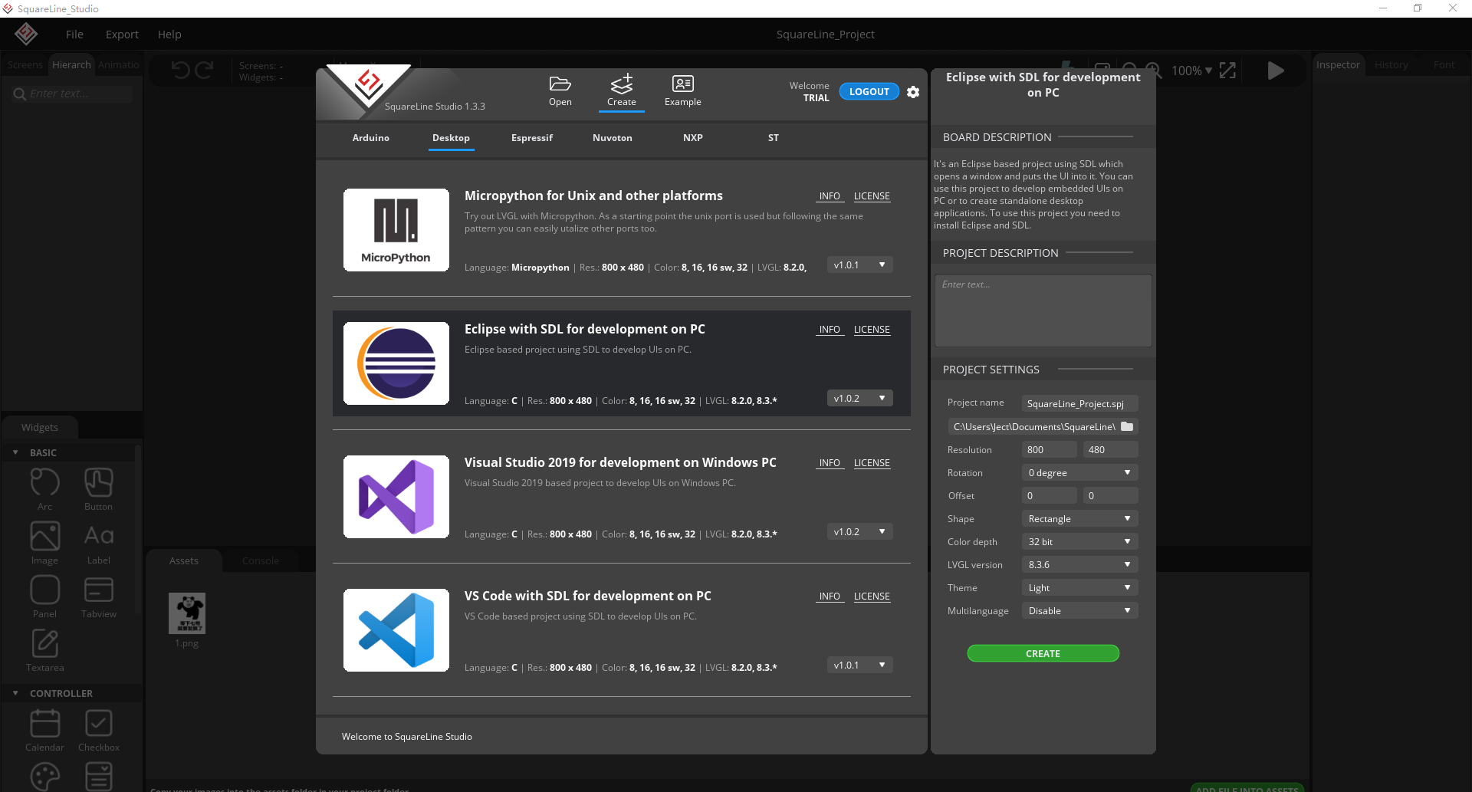This screenshot has width=1472, height=792.
Task: Open the Theme Light dropdown
Action: point(1079,588)
